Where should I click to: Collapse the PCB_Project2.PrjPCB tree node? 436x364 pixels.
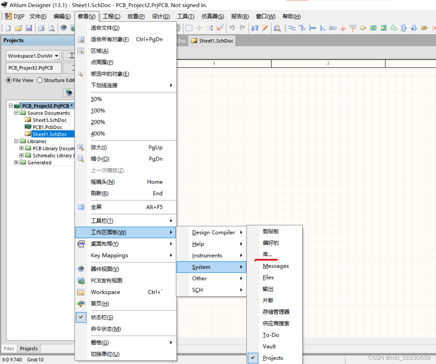click(11, 106)
